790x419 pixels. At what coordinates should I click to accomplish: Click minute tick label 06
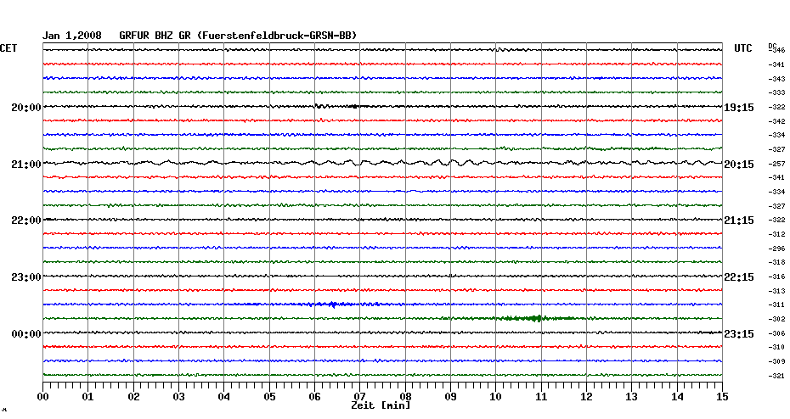315,397
